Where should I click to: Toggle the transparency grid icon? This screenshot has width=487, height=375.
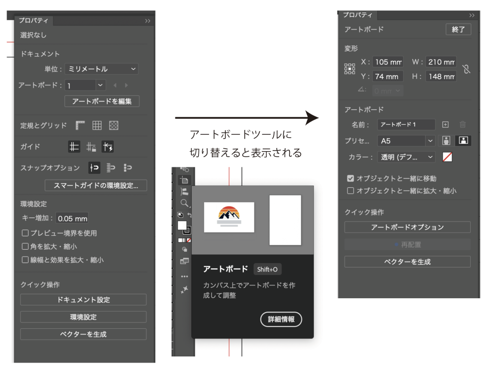coord(114,126)
